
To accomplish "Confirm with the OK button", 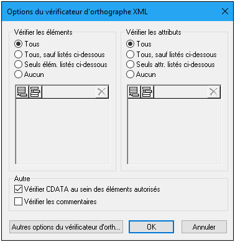I will (x=151, y=227).
